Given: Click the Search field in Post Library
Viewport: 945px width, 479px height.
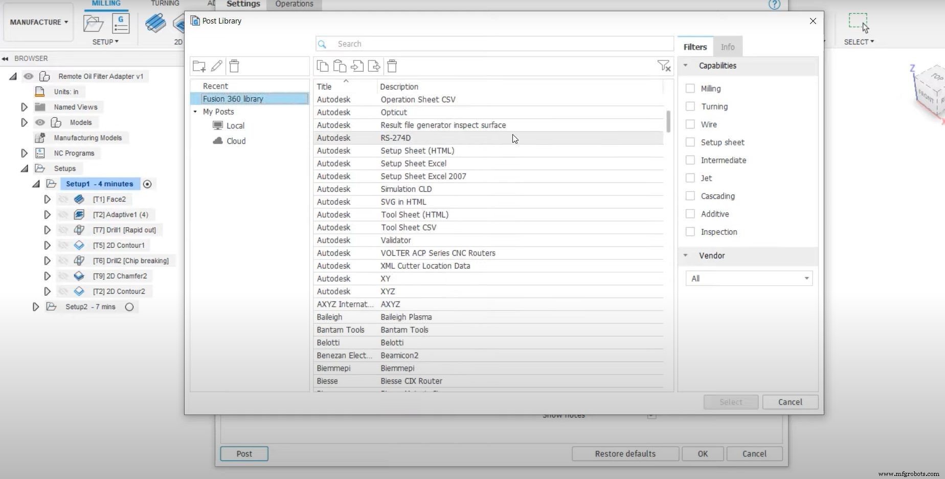Looking at the screenshot, I should tap(501, 44).
